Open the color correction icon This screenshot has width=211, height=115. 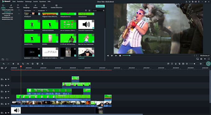point(33,64)
